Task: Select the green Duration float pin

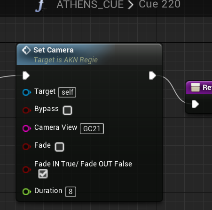Action: click(27, 192)
